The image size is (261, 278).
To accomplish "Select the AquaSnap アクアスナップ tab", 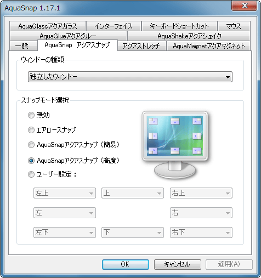I will tap(77, 45).
